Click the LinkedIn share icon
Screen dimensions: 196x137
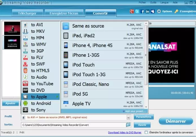pyautogui.click(x=147, y=12)
